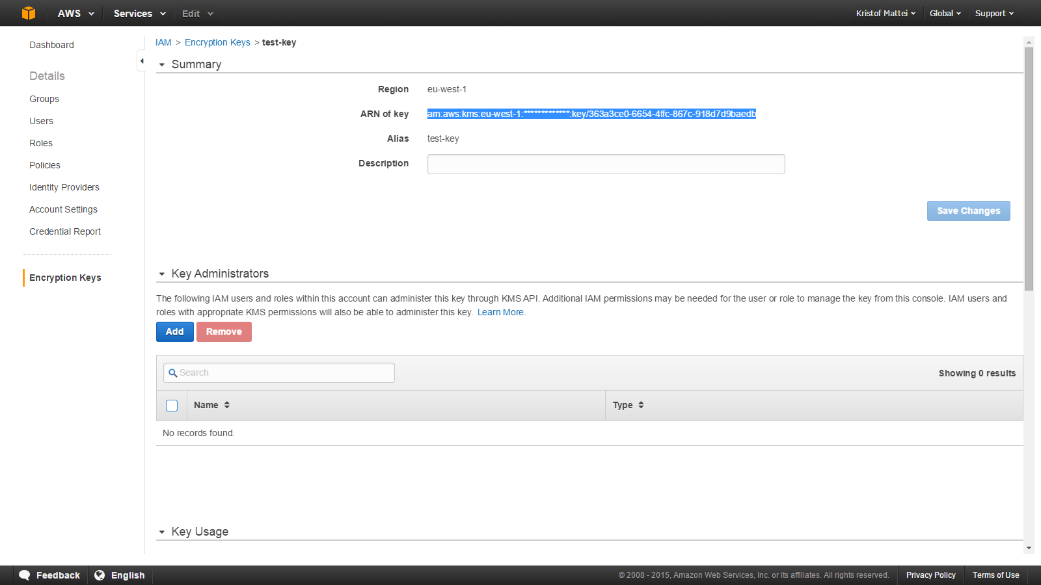Open the Terms of Use link
This screenshot has width=1041, height=585.
coord(996,575)
